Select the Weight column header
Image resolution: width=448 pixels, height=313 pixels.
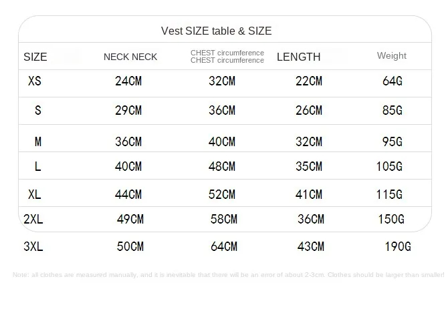(391, 55)
